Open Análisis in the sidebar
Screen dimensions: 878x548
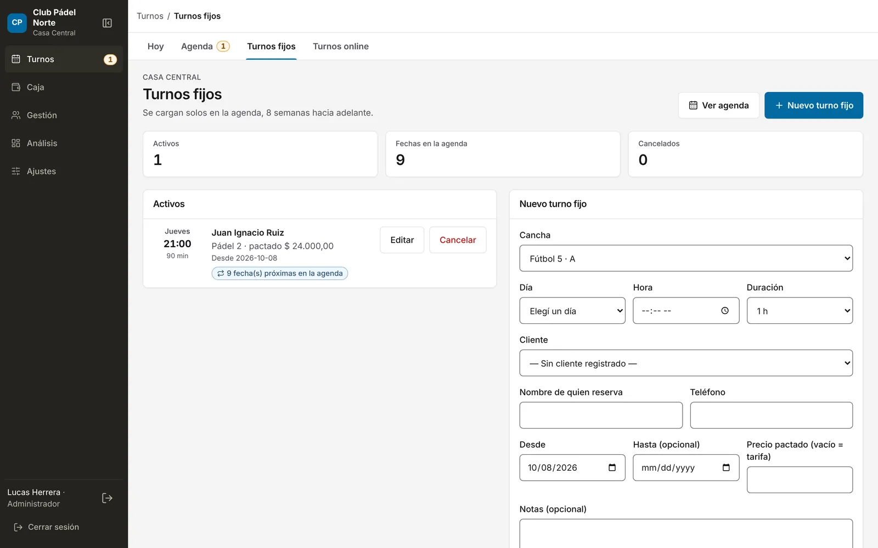[x=64, y=143]
